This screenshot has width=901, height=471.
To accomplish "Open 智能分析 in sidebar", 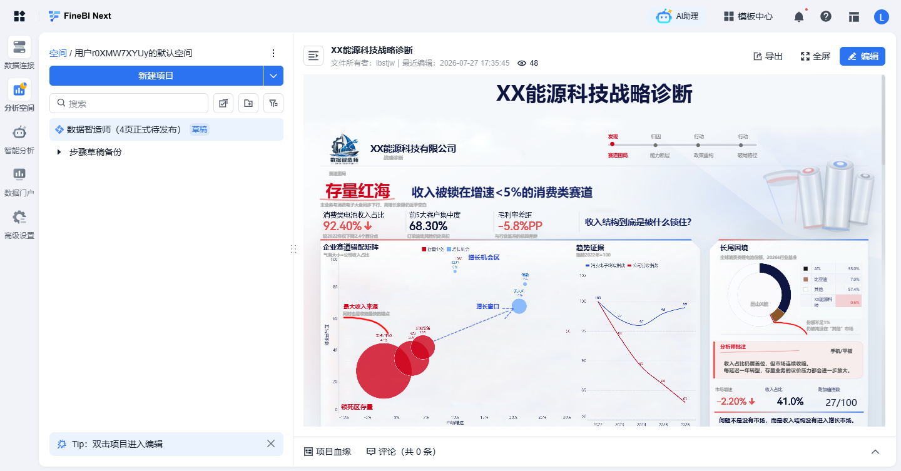I will (19, 138).
